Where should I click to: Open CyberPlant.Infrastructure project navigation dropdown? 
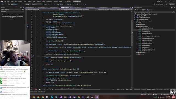pos(43,10)
